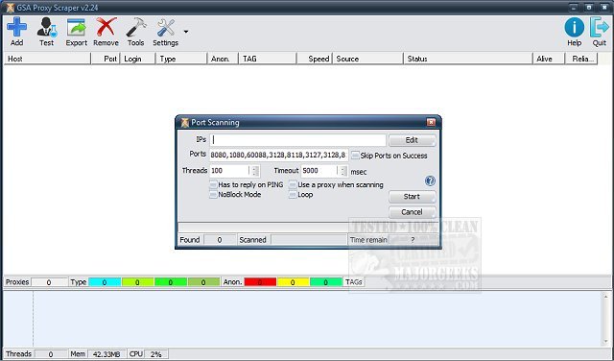Click the CPU 2% status value
This screenshot has height=361, width=614.
click(155, 354)
